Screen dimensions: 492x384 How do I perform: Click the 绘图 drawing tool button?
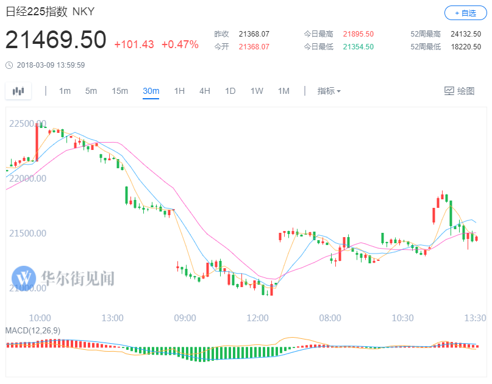[459, 91]
